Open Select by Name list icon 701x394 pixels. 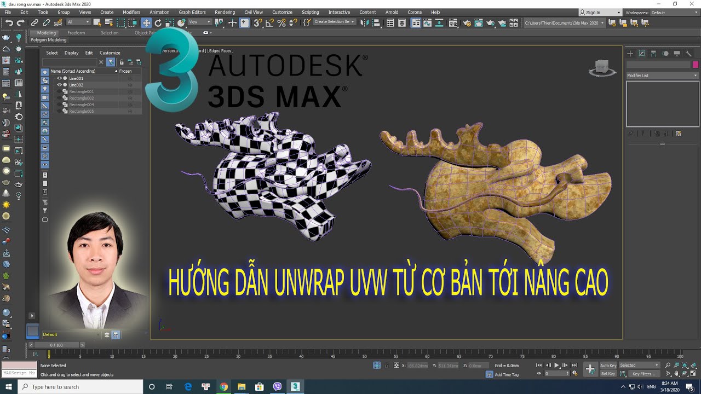coord(108,22)
